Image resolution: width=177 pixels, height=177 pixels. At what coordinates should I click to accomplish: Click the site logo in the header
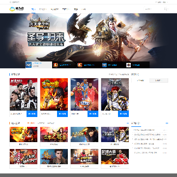pos(17,9)
